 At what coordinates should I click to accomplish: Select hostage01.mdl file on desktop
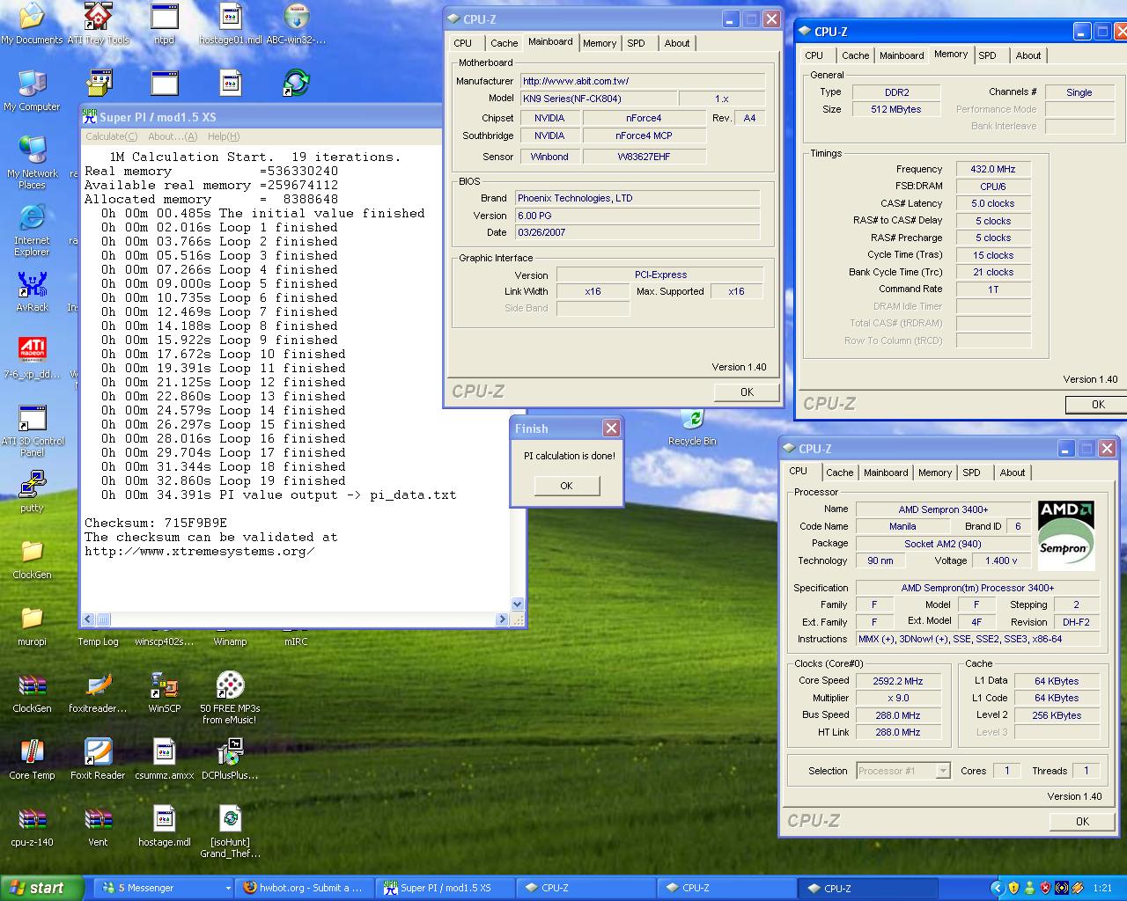(x=230, y=24)
